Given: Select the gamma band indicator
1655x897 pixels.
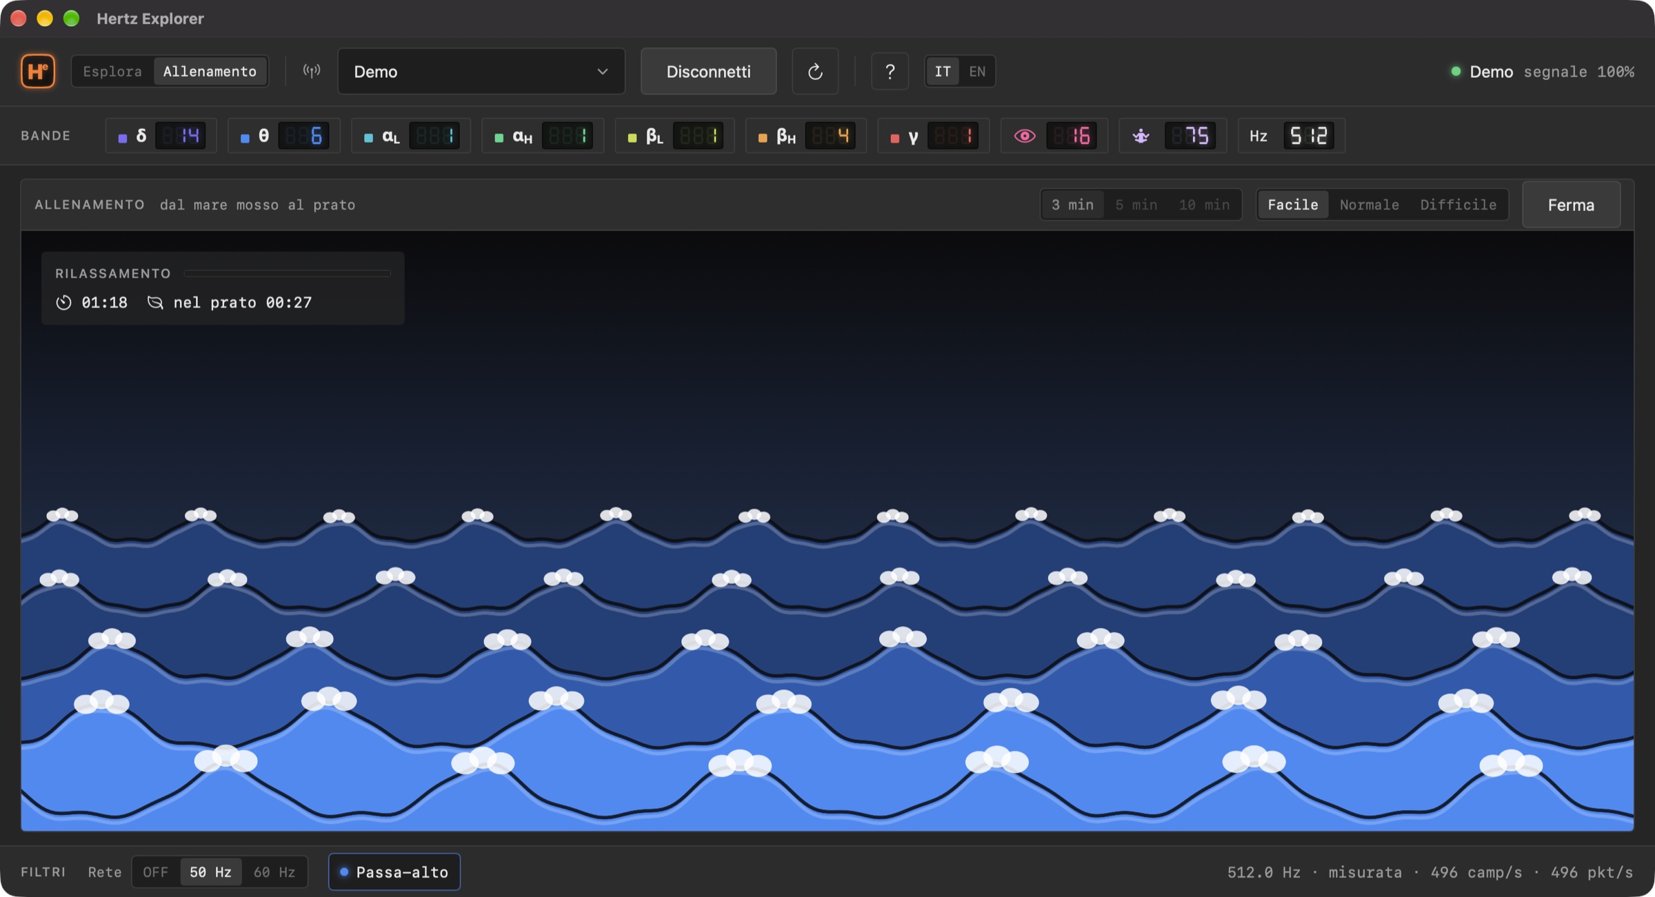Looking at the screenshot, I should pos(934,135).
